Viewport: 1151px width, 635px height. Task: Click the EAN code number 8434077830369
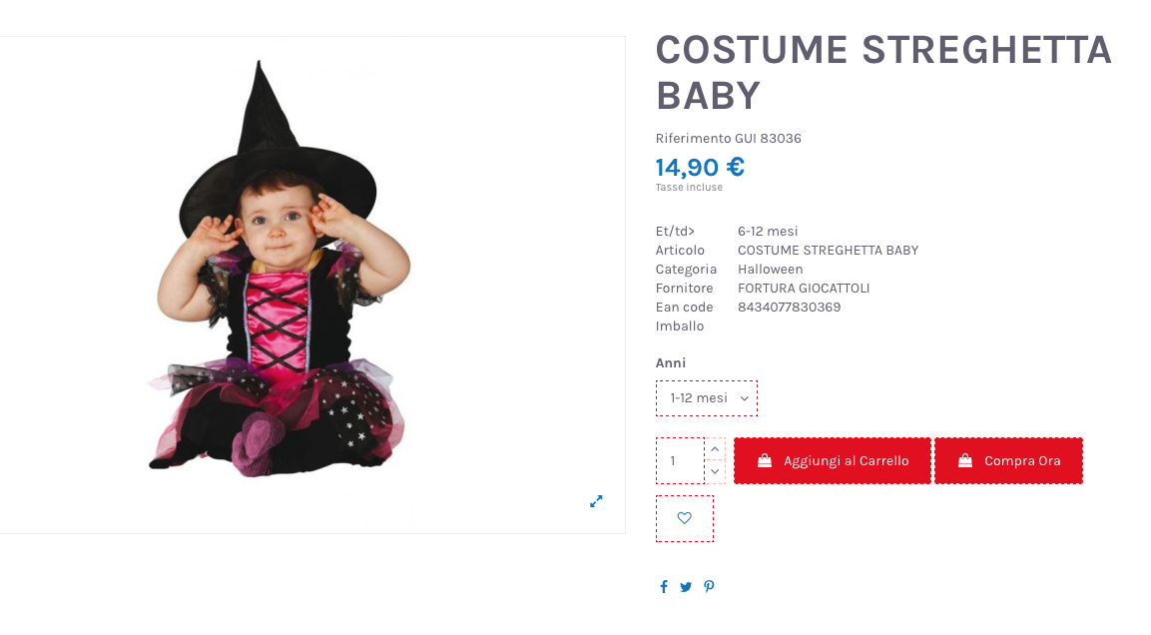[789, 308]
